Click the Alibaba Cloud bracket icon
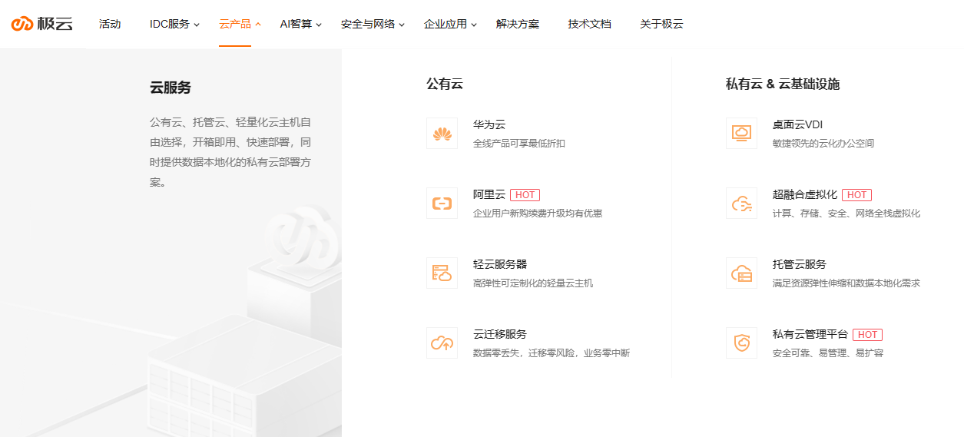Image resolution: width=964 pixels, height=437 pixels. pyautogui.click(x=442, y=204)
